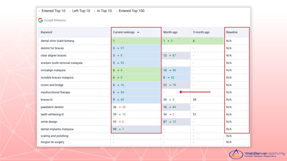Click month ago 54 down 3 cell
This screenshot has width=287, height=161.
click(x=176, y=114)
